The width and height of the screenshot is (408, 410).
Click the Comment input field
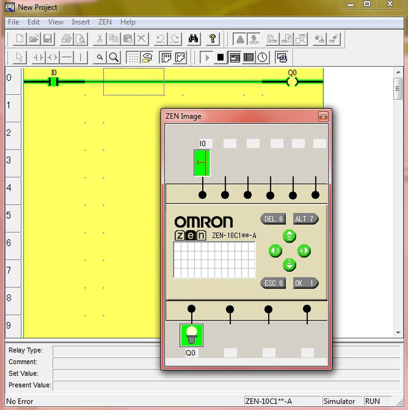(226, 362)
